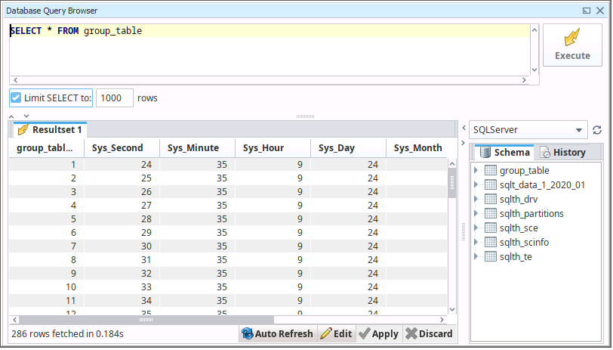Expand the schema side panel right arrow
This screenshot has height=350, width=613.
click(x=464, y=143)
